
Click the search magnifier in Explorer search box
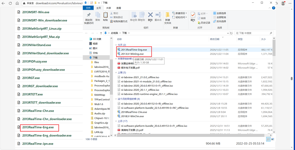pyautogui.click(x=271, y=33)
